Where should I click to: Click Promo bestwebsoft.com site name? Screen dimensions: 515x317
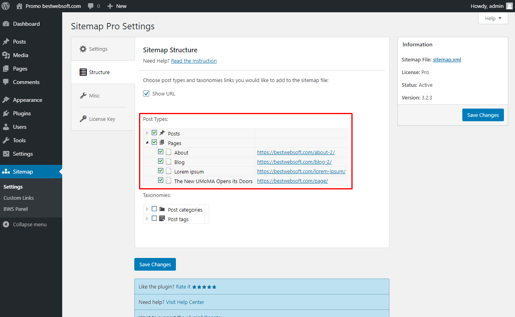point(53,6)
